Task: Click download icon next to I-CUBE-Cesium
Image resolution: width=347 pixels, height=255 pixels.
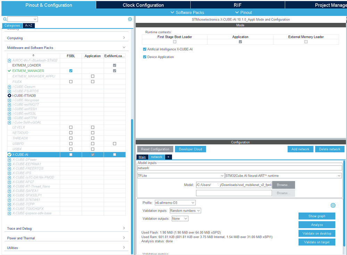Action: [9, 87]
